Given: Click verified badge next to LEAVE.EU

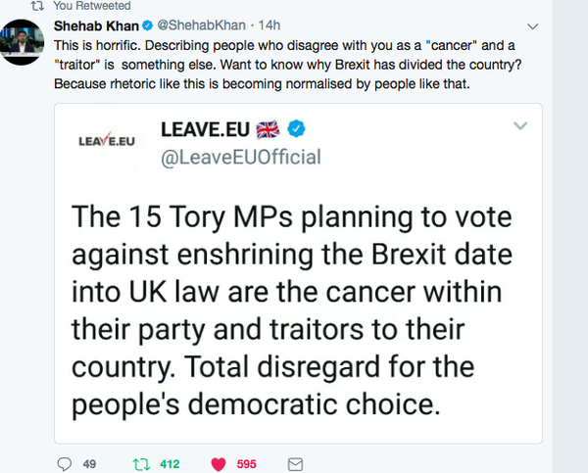Looking at the screenshot, I should [298, 130].
